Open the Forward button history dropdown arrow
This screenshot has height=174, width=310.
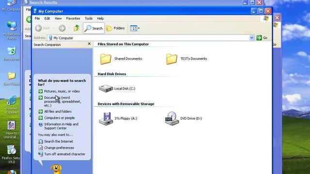pyautogui.click(x=69, y=28)
